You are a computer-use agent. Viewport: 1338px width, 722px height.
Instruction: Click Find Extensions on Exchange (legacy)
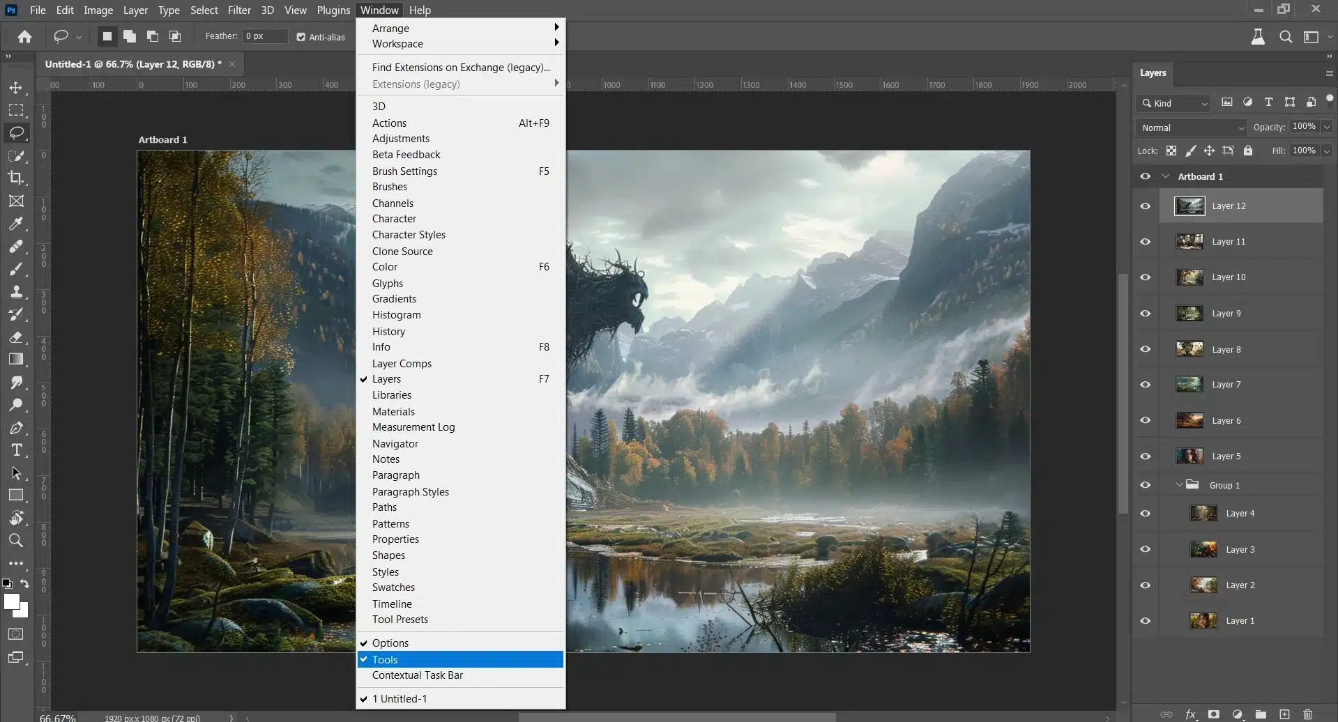click(460, 68)
